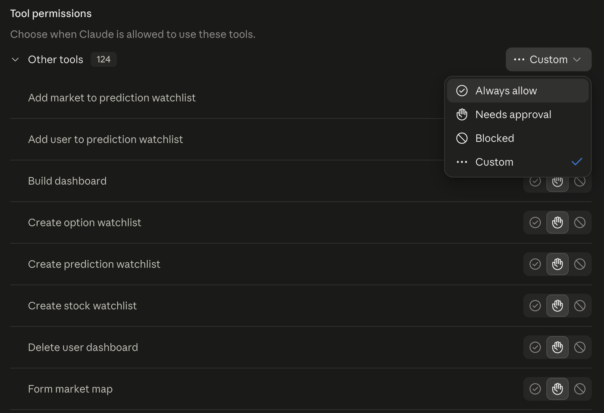
Task: Block the Create stock watchlist tool
Action: point(580,306)
